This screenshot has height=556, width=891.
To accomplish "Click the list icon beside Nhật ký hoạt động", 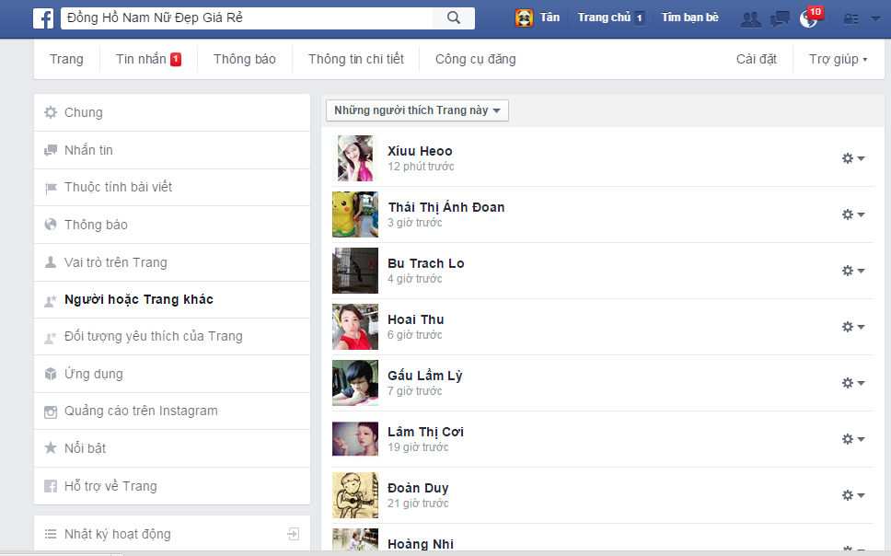I will click(x=51, y=534).
